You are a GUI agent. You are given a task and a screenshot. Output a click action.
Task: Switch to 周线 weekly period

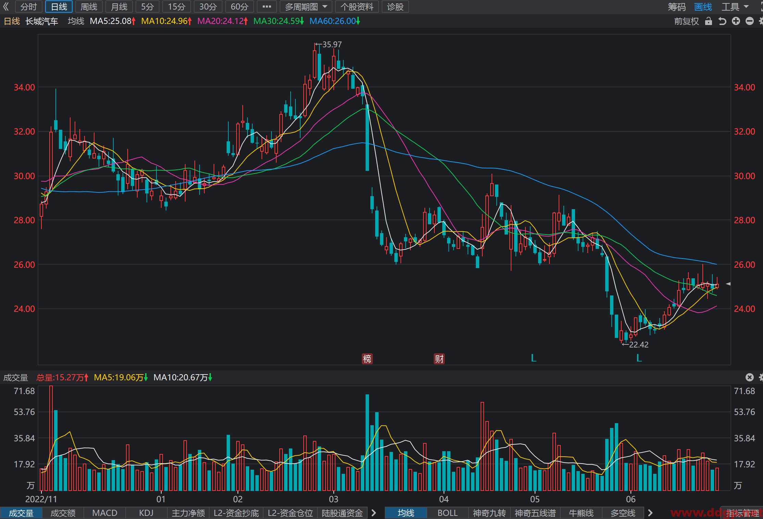coord(89,7)
